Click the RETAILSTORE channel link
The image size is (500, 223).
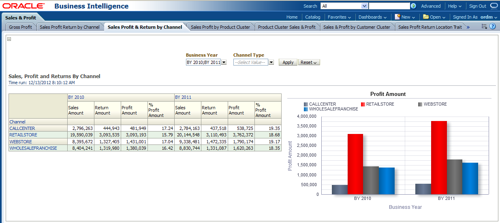coord(23,135)
